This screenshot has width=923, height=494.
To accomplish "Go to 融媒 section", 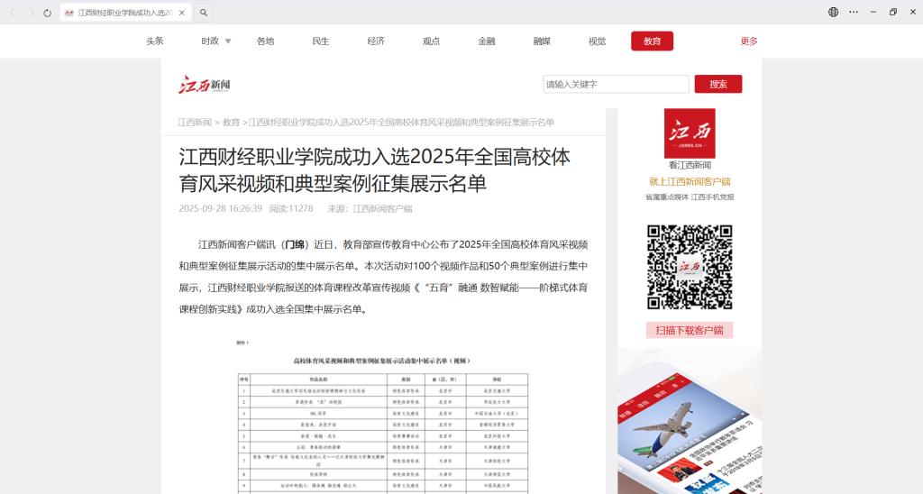I will (542, 41).
